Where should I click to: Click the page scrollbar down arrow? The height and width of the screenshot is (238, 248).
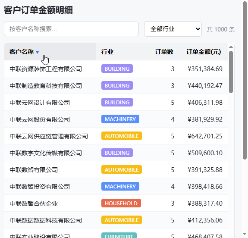point(245,234)
